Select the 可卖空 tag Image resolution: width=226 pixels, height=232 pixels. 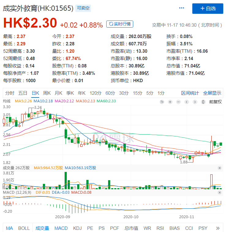(x=83, y=8)
